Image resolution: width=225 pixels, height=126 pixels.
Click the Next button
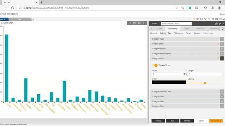point(173,121)
